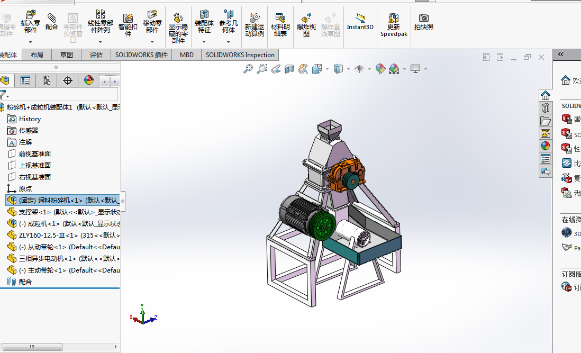Open Linear Component Pattern (线性零部件阵列)
Image resolution: width=581 pixels, height=353 pixels.
(x=101, y=22)
